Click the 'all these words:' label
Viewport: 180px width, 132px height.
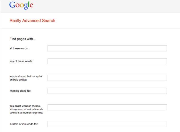(19, 48)
